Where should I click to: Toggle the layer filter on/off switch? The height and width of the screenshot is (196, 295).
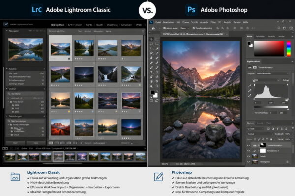[x=293, y=129]
